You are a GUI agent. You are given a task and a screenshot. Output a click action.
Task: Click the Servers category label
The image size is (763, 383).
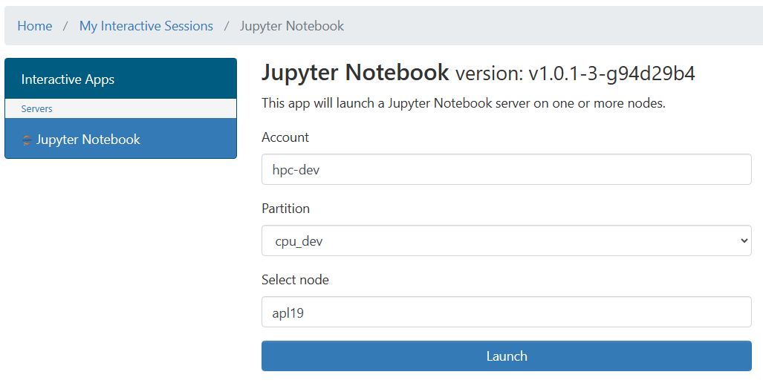(x=36, y=108)
